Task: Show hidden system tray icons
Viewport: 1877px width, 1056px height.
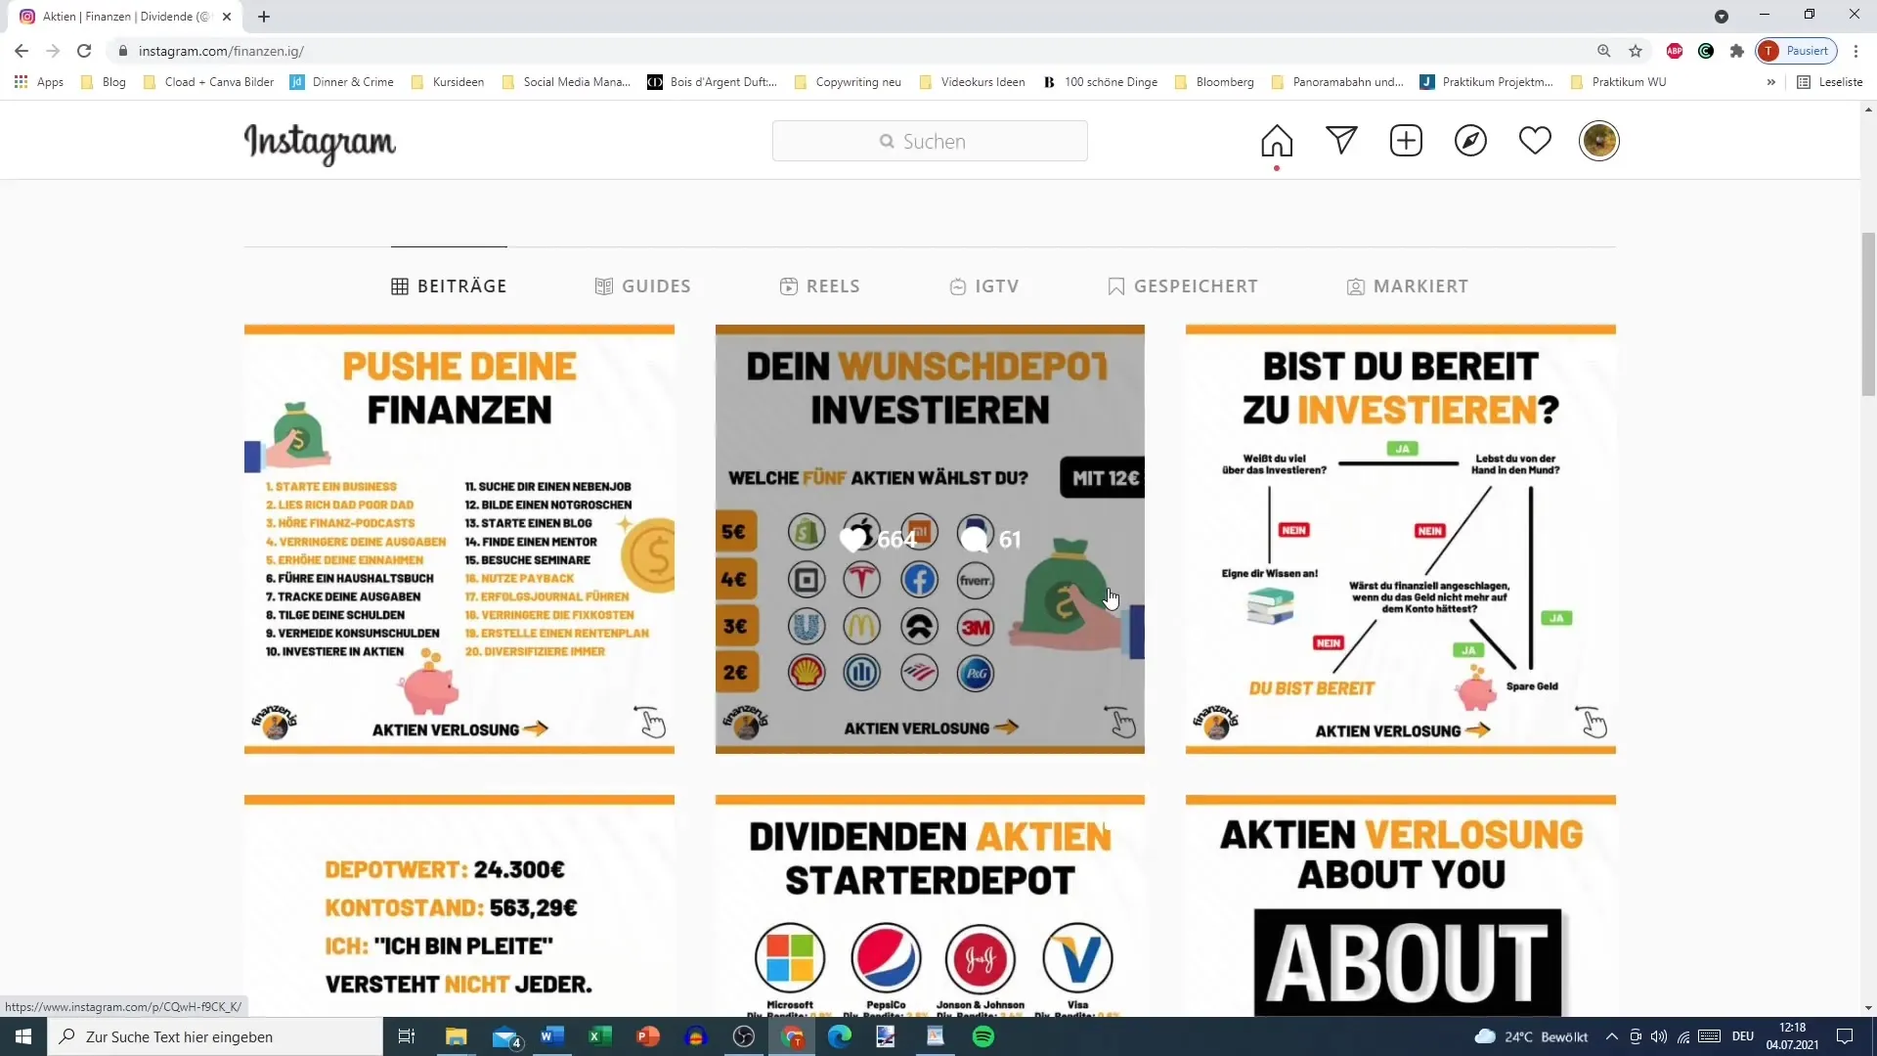Action: (1612, 1036)
